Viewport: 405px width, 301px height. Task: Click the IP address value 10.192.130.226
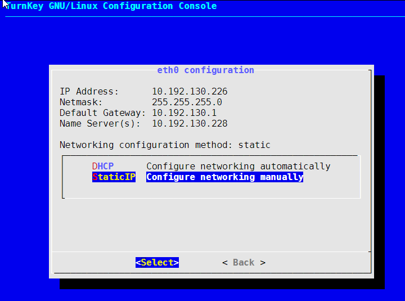tap(190, 92)
